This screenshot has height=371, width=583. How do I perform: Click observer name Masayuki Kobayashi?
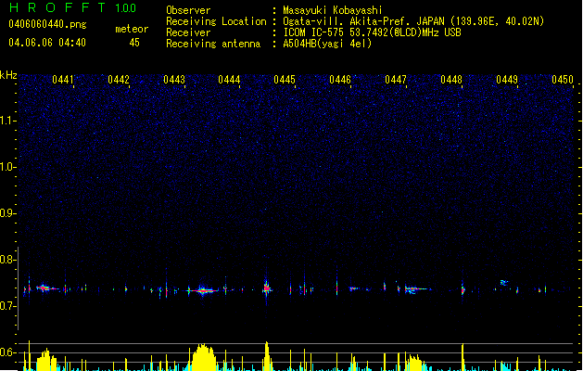(333, 10)
